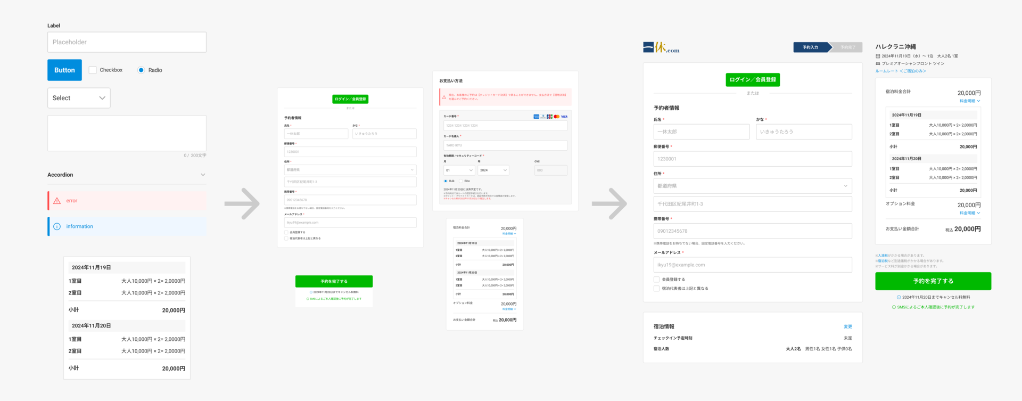Image resolution: width=1022 pixels, height=401 pixels.
Task: Click the 入湯税 link in the notes
Action: pyautogui.click(x=883, y=256)
